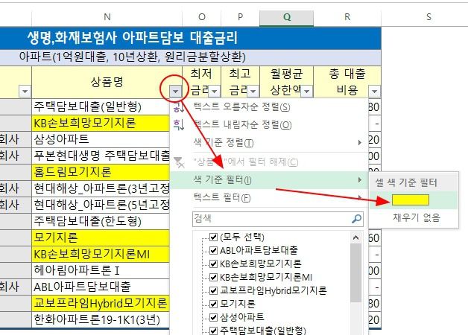The width and height of the screenshot is (468, 335).
Task: Click cell 삼성아파트 in sheet
Action: tap(101, 139)
